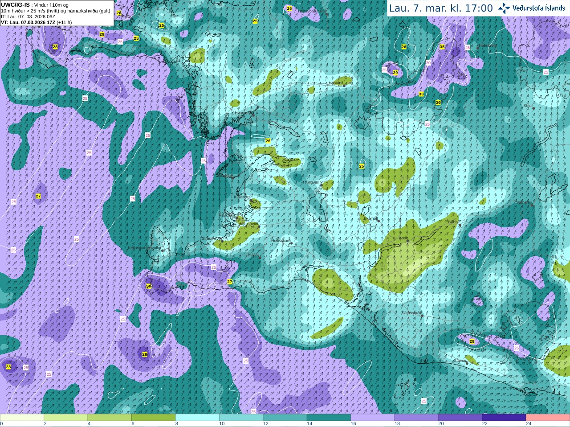
Task: Pick the pink above-24 m/s legend swatch
Action: tap(548, 418)
